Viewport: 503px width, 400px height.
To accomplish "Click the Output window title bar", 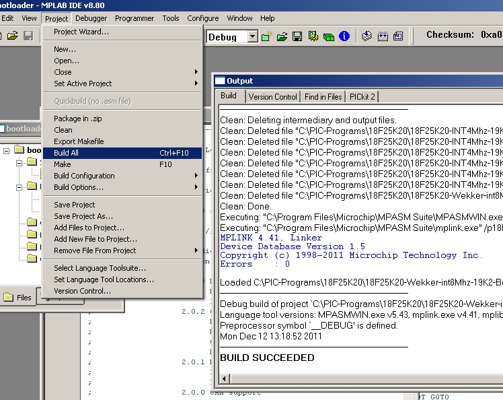I will (358, 81).
